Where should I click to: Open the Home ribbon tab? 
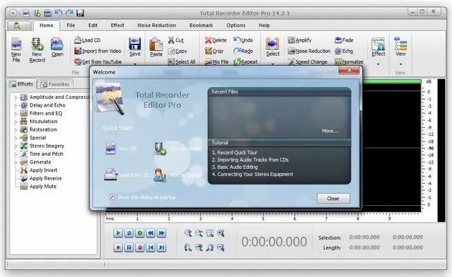(47, 25)
